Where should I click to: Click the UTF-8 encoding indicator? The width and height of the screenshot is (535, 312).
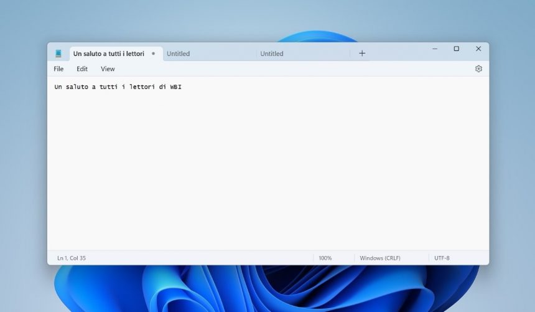[x=442, y=258]
